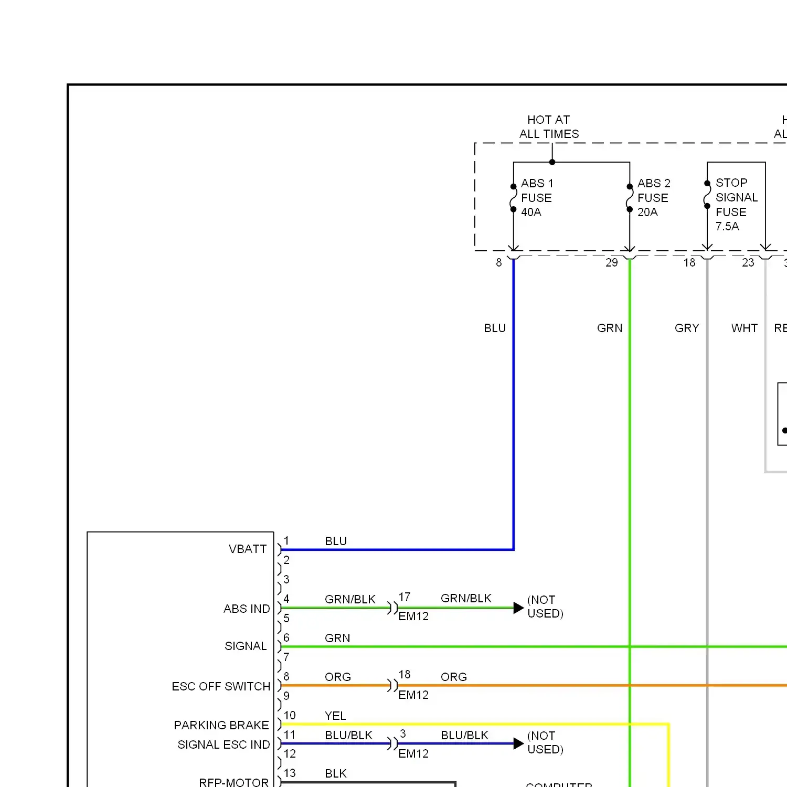Click module pin number 9
The width and height of the screenshot is (787, 787).
pos(286,696)
